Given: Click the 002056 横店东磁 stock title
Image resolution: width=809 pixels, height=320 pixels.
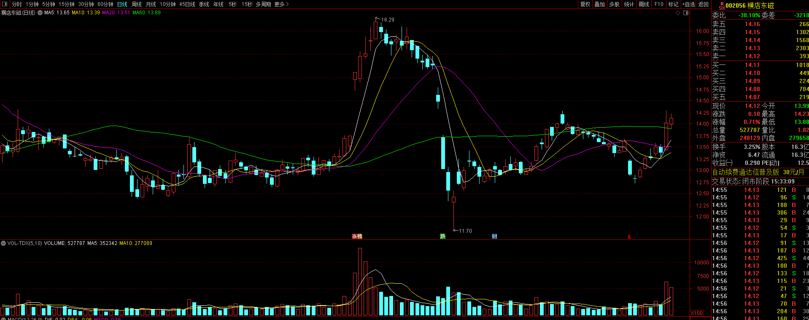Looking at the screenshot, I should (750, 5).
